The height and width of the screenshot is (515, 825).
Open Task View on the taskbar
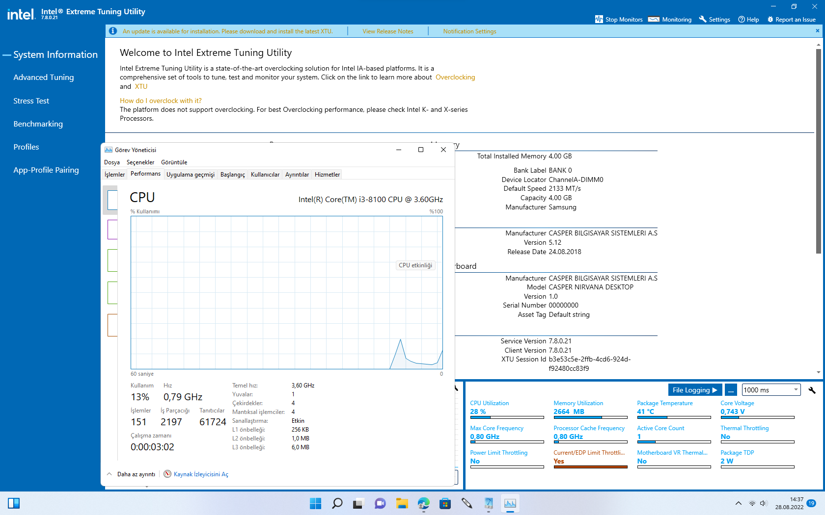358,503
